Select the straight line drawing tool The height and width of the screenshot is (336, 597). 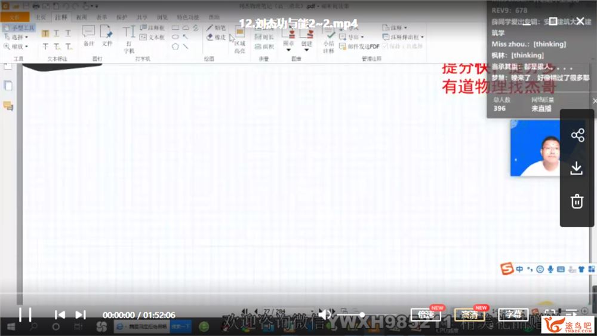point(186,47)
